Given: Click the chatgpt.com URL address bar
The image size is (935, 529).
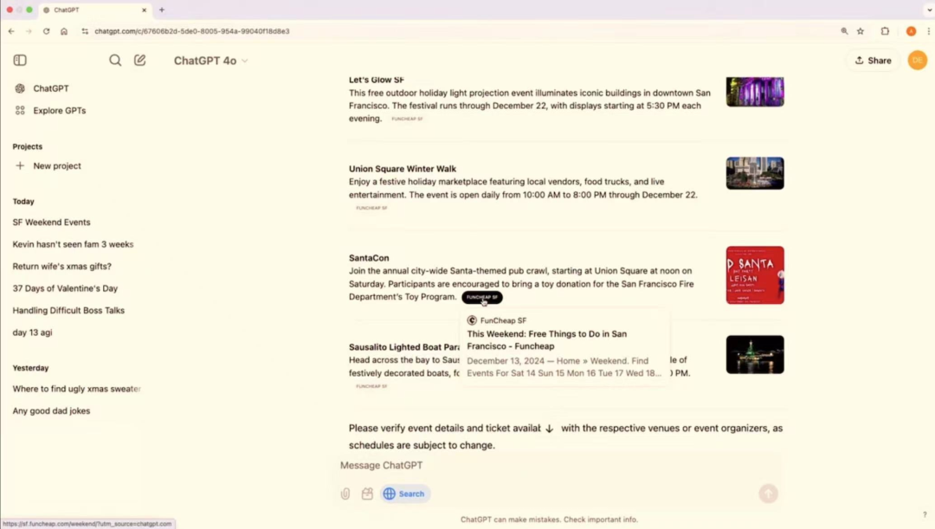Looking at the screenshot, I should pos(192,31).
